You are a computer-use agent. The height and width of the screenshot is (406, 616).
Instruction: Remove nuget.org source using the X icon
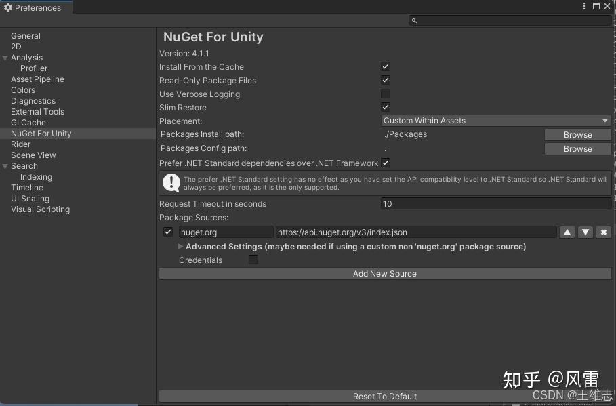tap(604, 232)
